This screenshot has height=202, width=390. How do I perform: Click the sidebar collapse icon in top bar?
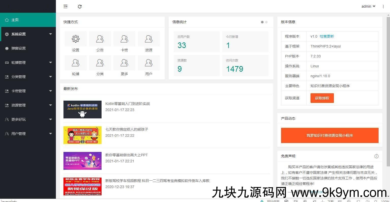[66, 7]
